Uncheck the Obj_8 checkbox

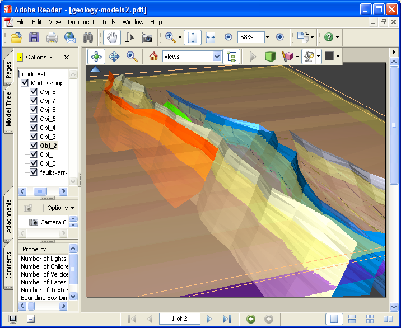(x=34, y=92)
